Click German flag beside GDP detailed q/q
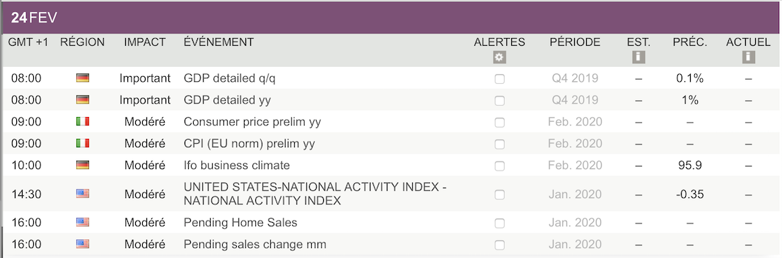 [83, 78]
